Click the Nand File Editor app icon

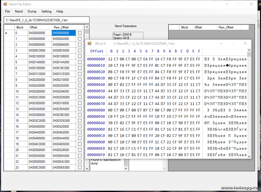(x=5, y=4)
